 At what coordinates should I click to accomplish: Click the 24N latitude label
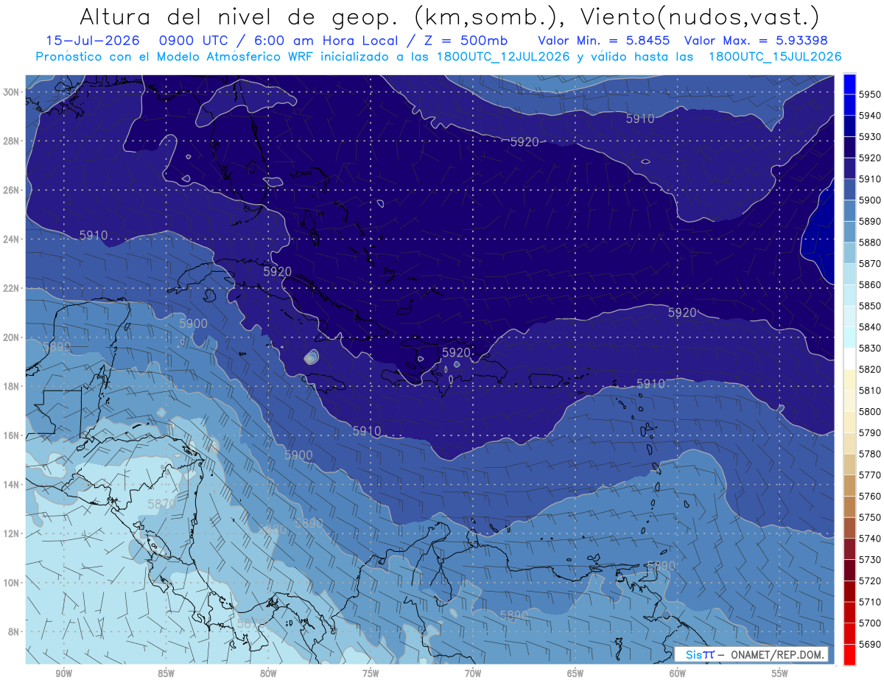(x=12, y=239)
